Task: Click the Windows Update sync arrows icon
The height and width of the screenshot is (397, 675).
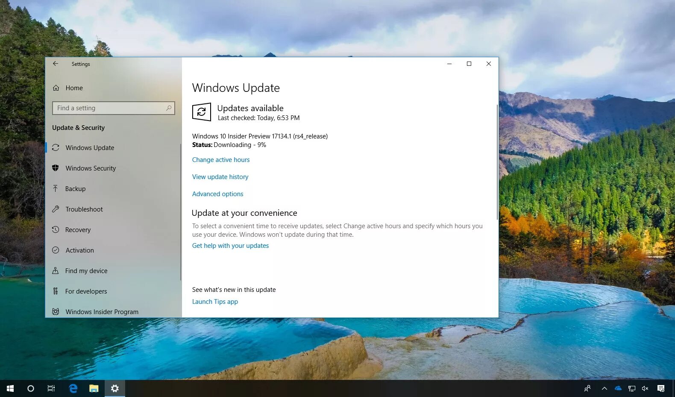Action: [56, 147]
